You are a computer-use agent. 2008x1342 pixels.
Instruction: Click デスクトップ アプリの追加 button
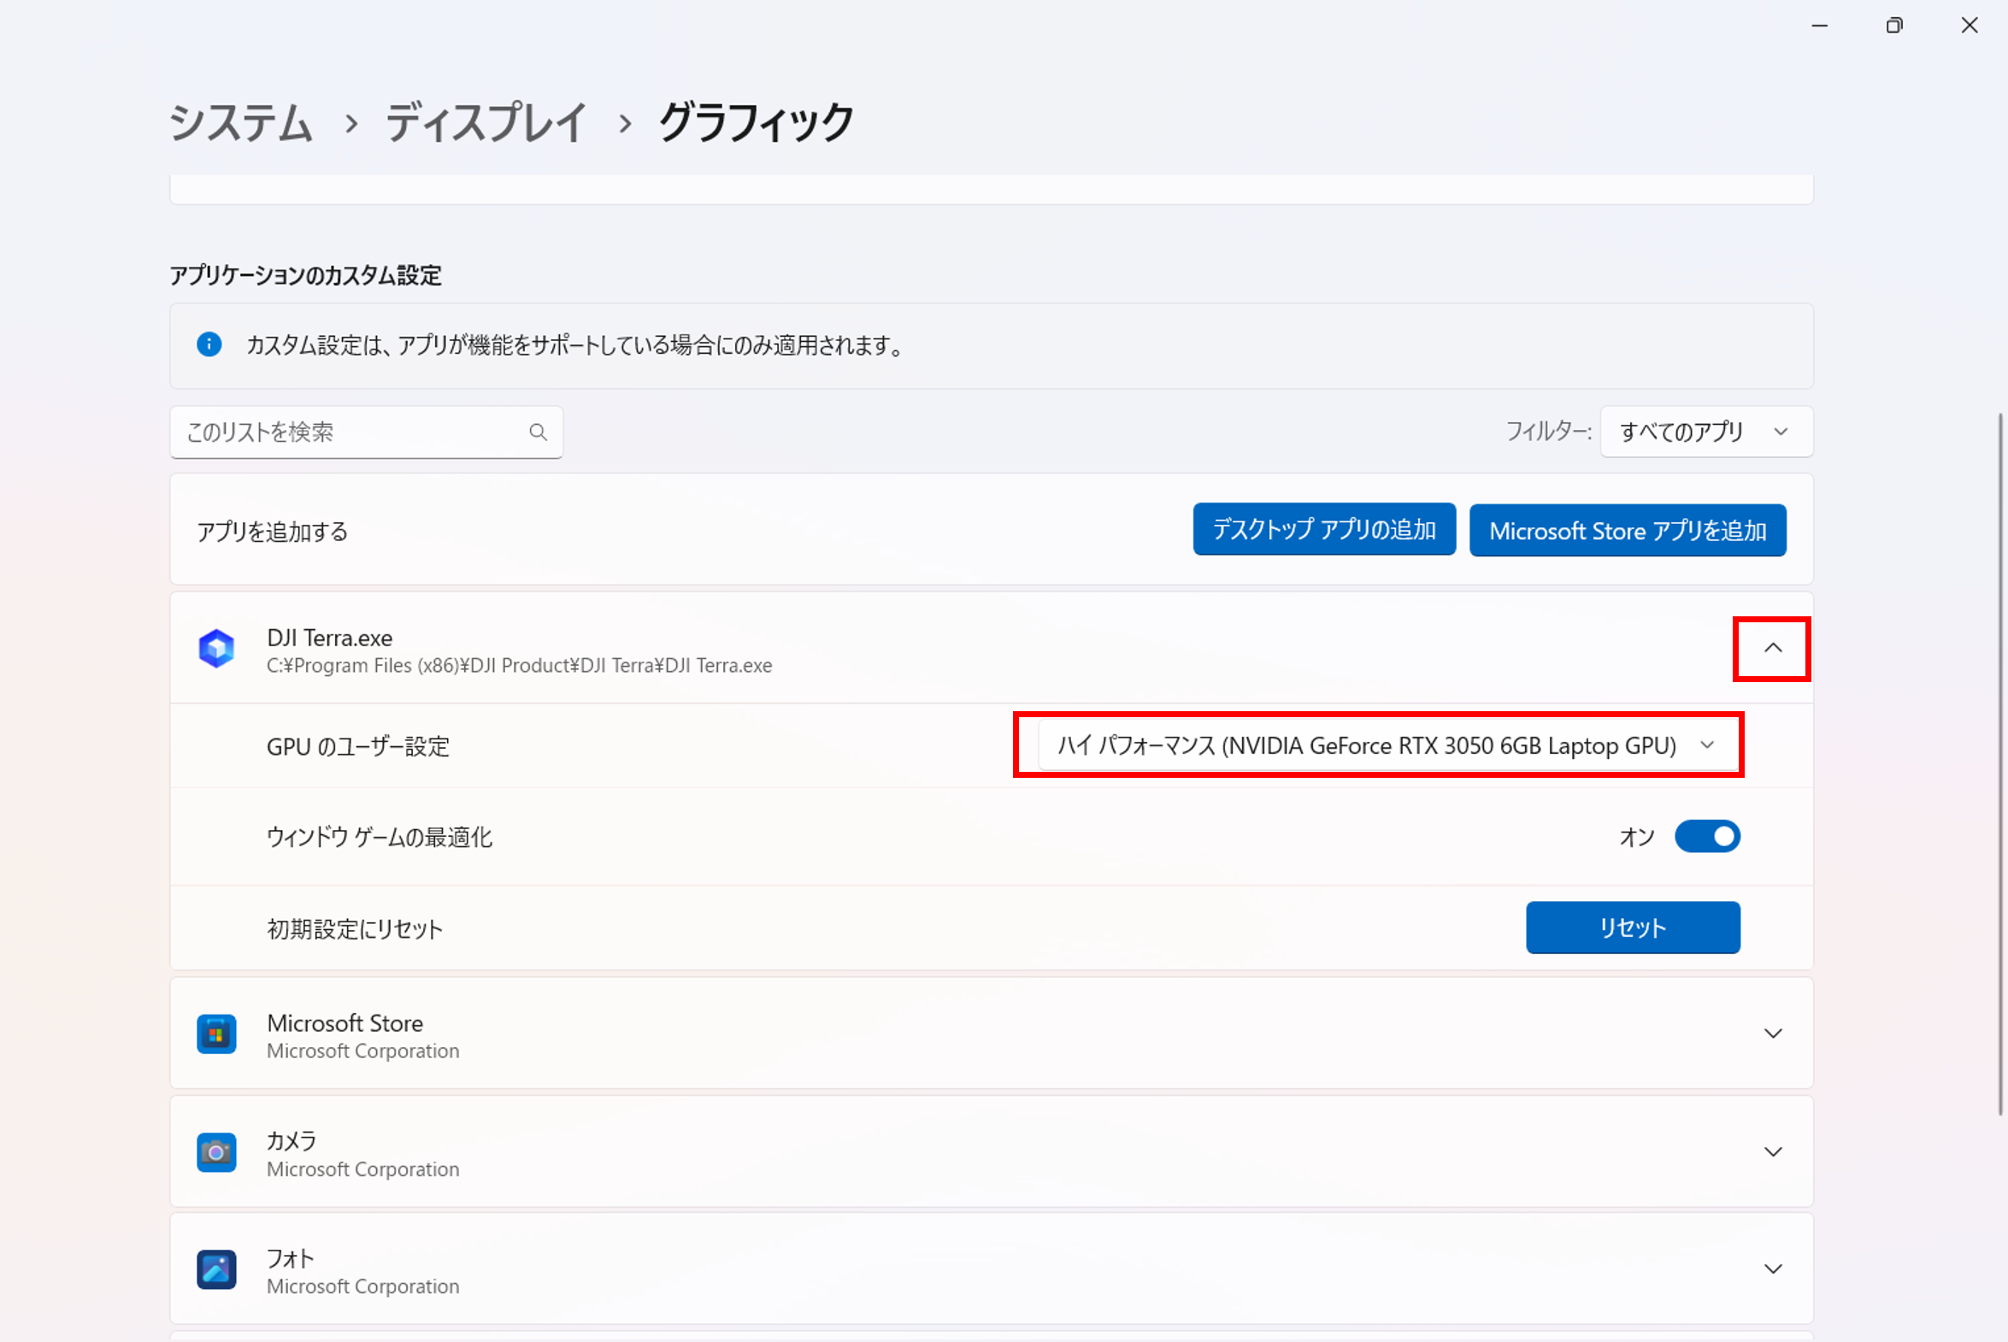point(1324,529)
